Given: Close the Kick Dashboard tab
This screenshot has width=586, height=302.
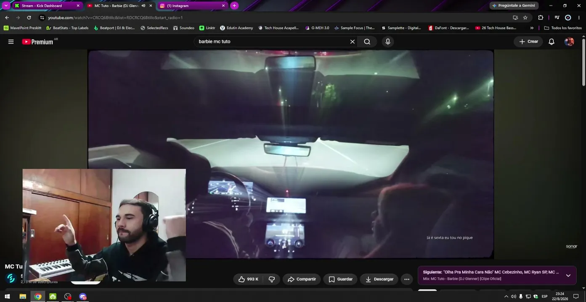Looking at the screenshot, I should [x=78, y=6].
